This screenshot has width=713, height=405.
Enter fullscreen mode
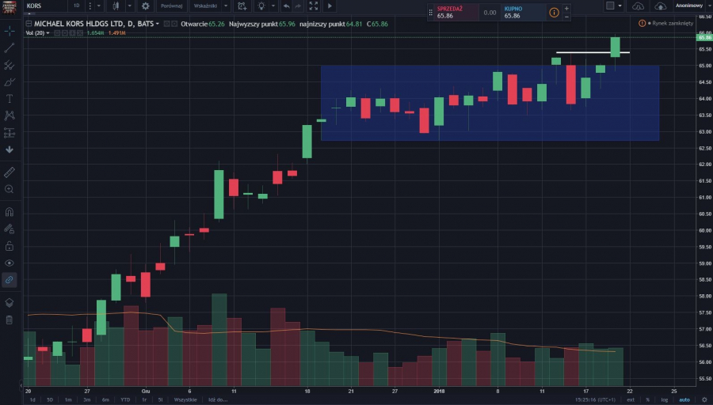[x=314, y=6]
